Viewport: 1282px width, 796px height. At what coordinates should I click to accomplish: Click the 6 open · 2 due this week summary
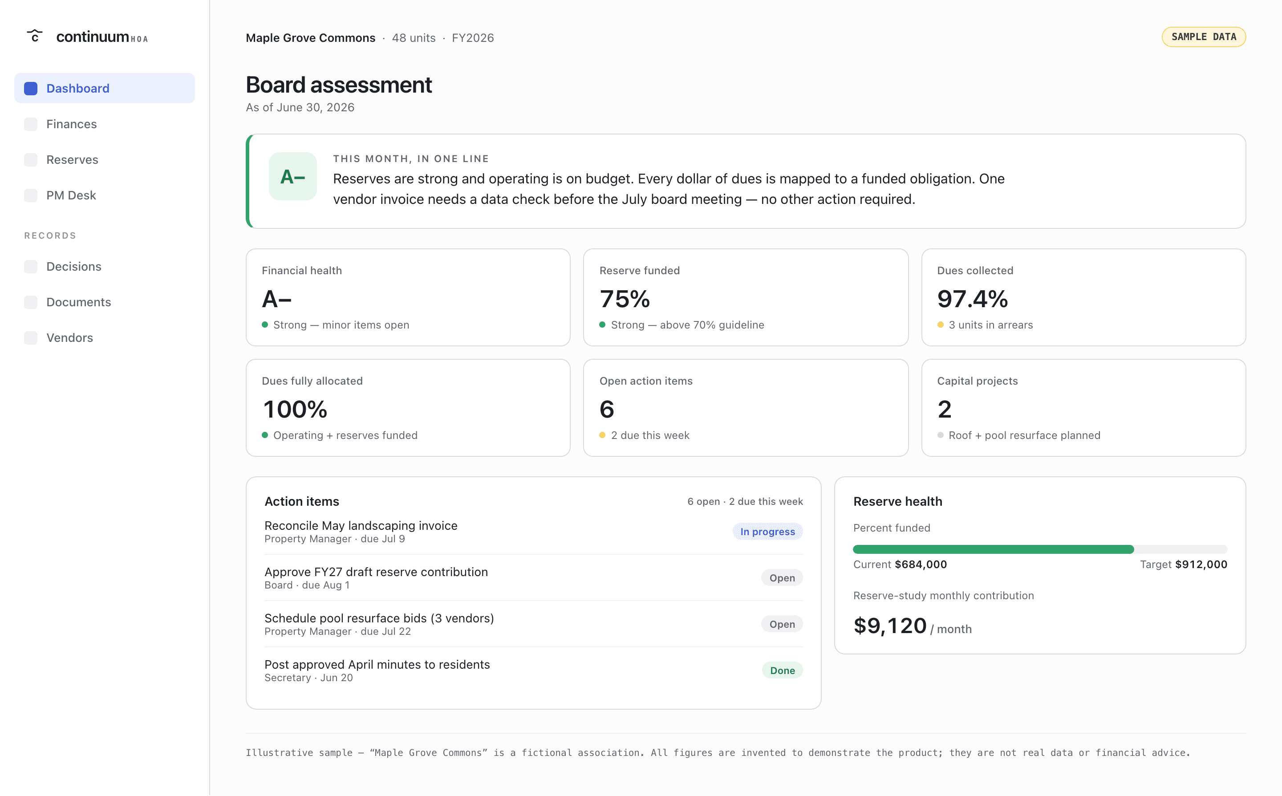(x=745, y=502)
